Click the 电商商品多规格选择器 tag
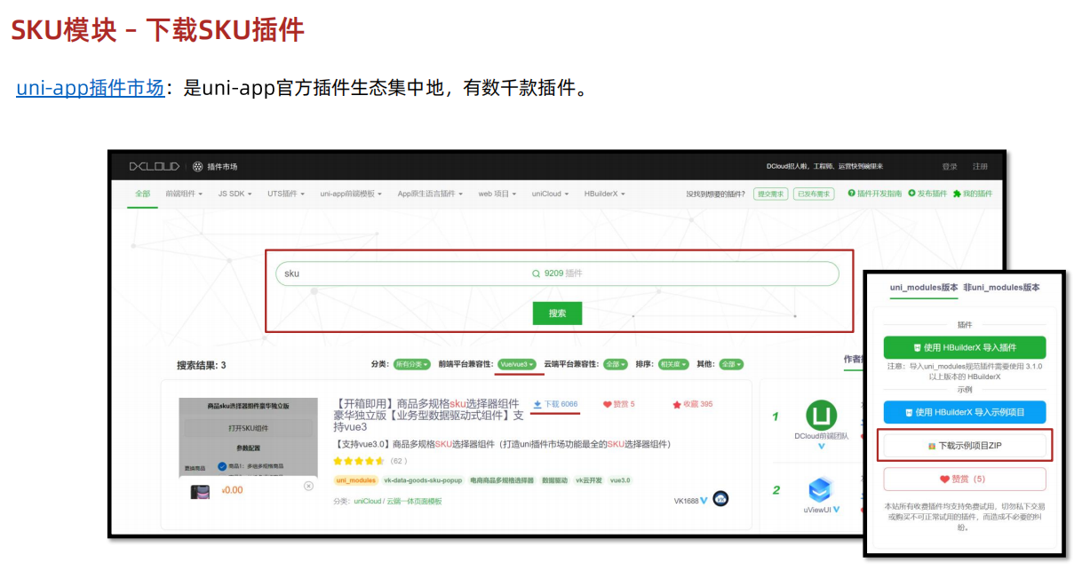The image size is (1090, 571). pyautogui.click(x=502, y=480)
